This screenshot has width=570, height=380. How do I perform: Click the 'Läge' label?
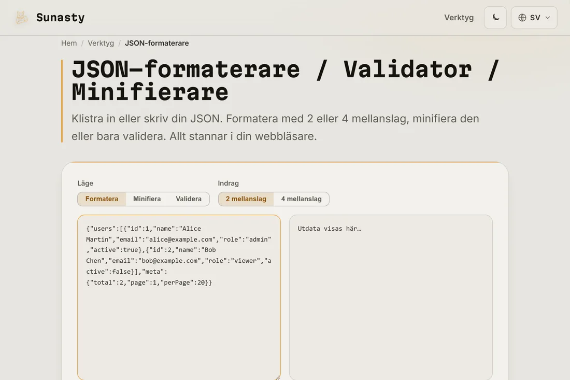[x=85, y=184]
